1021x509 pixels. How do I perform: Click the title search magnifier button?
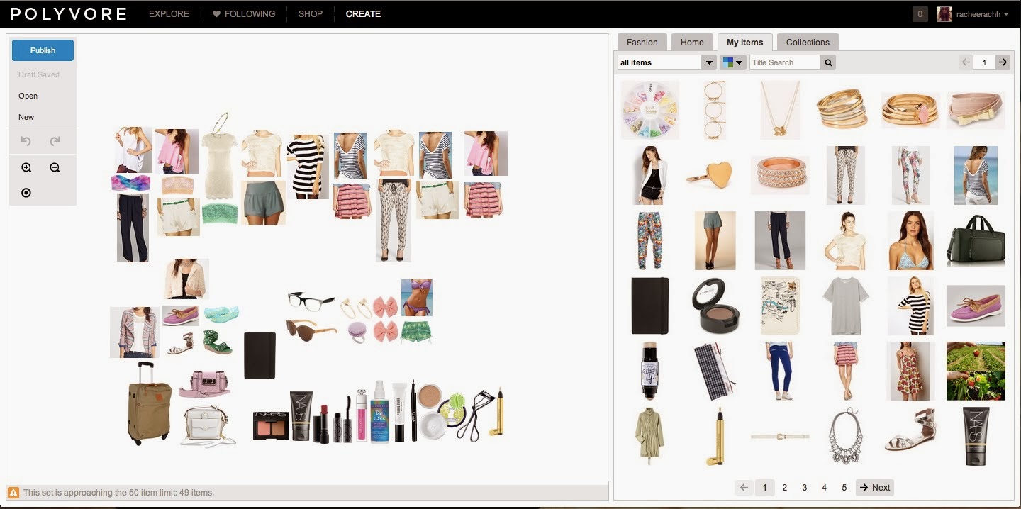click(827, 62)
